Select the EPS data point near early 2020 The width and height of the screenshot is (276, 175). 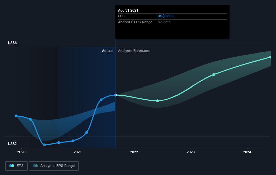[30, 119]
